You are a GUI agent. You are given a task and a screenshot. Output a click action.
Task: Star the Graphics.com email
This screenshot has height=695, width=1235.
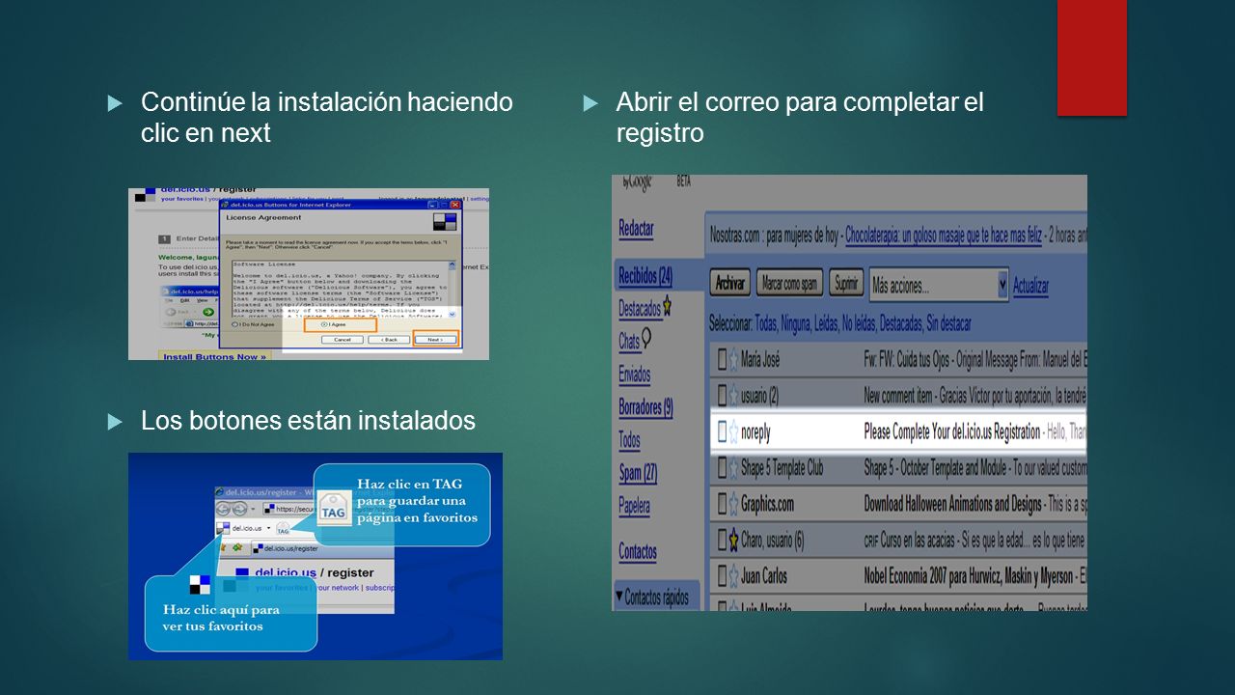point(733,503)
